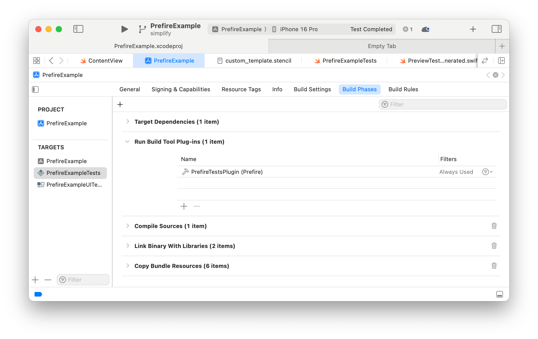Toggle the right inspector panel
538x339 pixels.
[496, 29]
